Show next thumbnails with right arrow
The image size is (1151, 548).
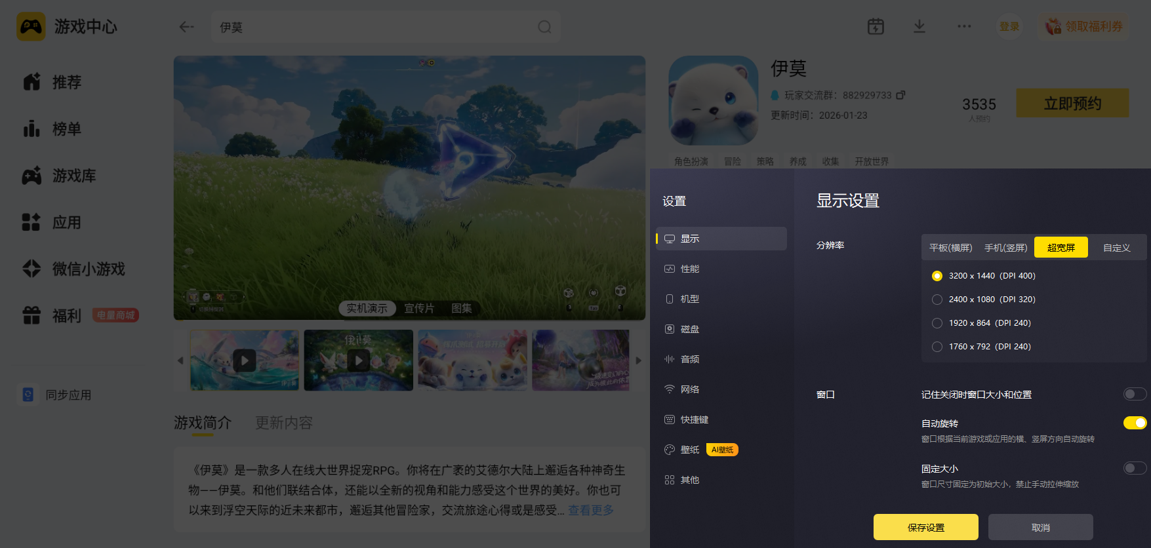point(639,361)
